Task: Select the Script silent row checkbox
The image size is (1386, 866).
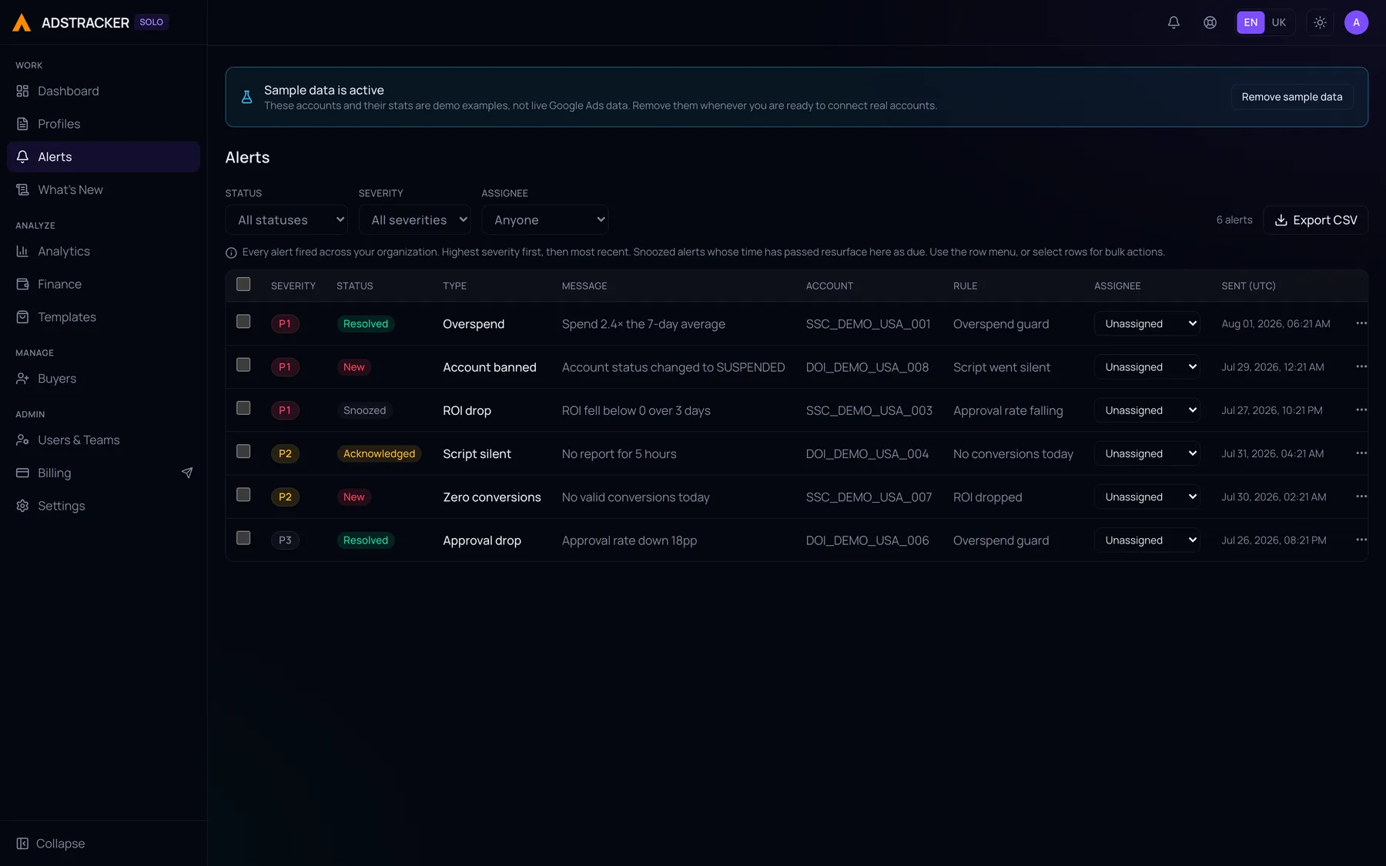Action: pos(243,451)
